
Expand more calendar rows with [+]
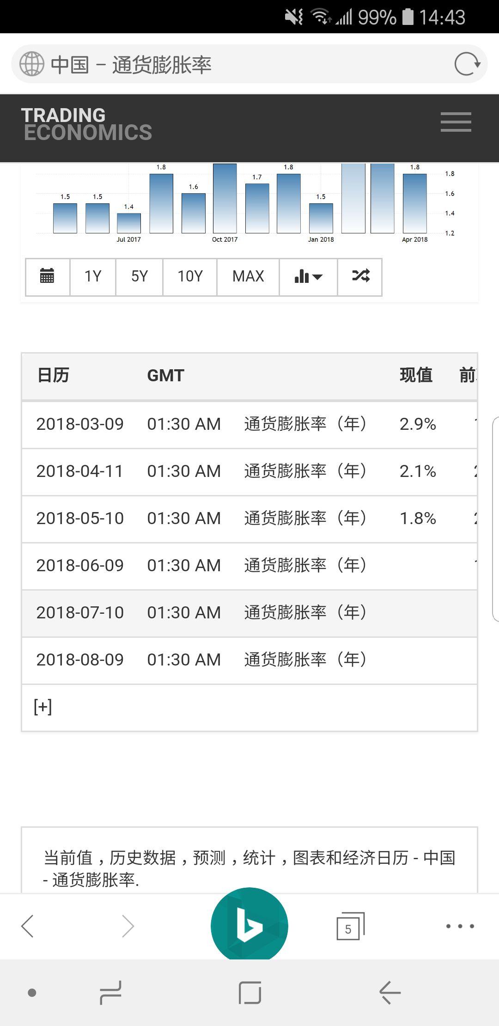coord(43,707)
